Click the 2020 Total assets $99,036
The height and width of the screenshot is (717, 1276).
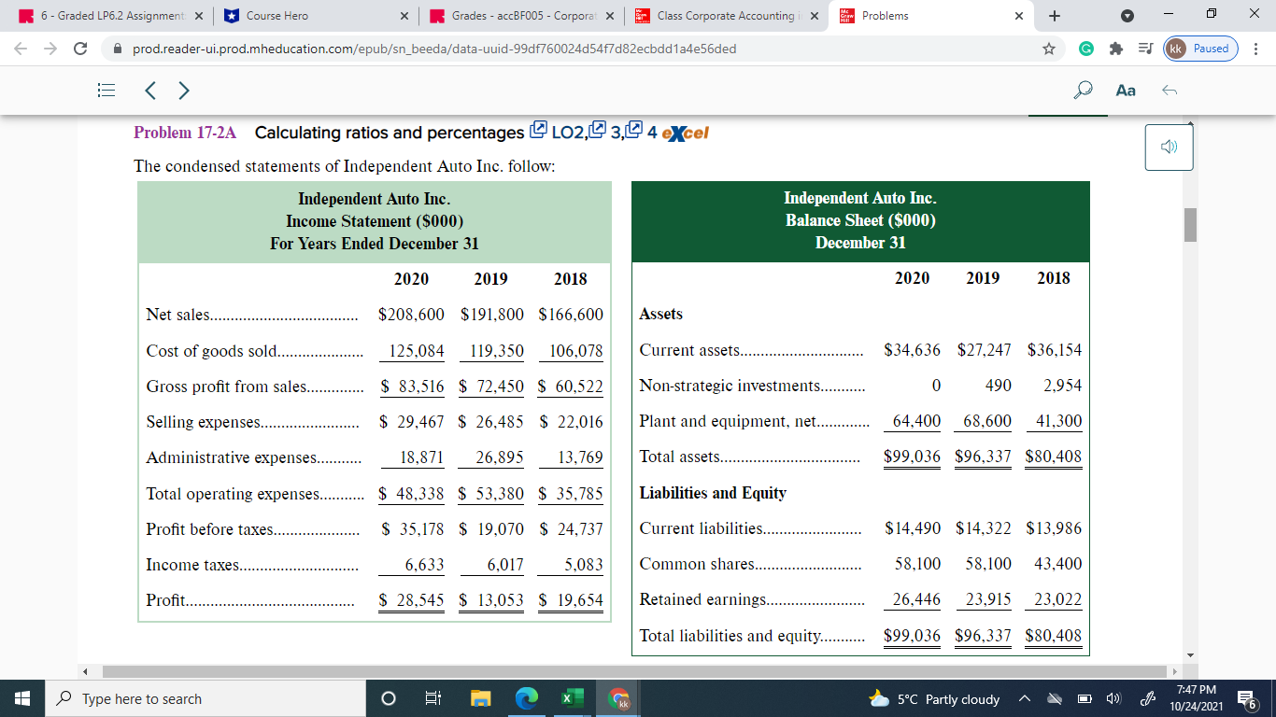(912, 457)
